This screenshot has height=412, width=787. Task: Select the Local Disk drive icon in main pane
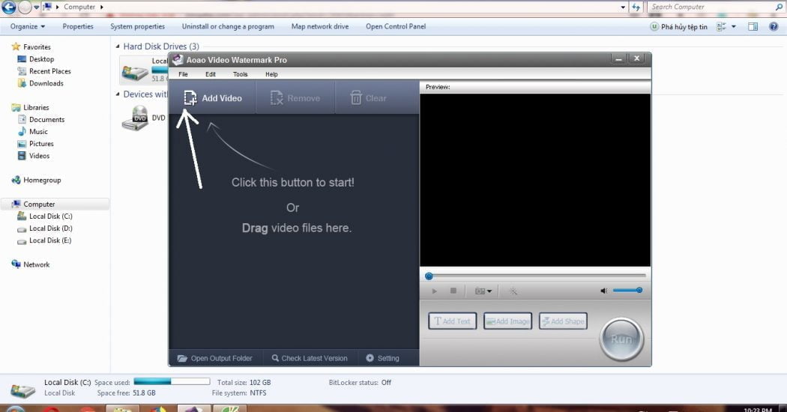134,70
